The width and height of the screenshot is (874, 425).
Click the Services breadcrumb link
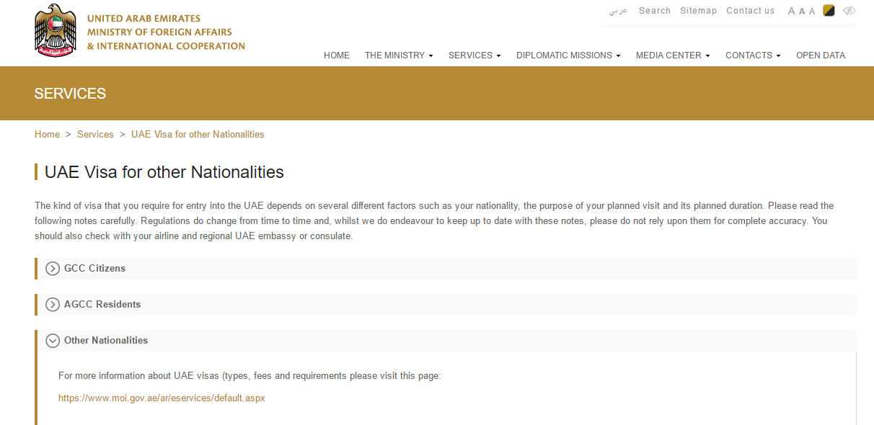point(95,135)
